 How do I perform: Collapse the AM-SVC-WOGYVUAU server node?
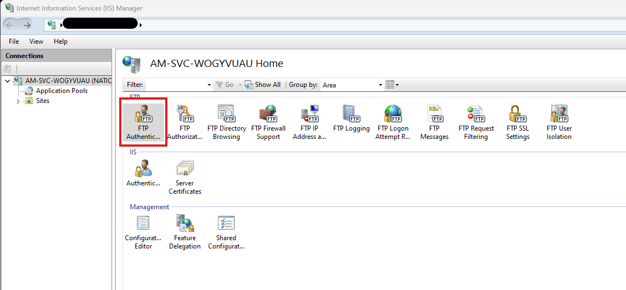7,81
